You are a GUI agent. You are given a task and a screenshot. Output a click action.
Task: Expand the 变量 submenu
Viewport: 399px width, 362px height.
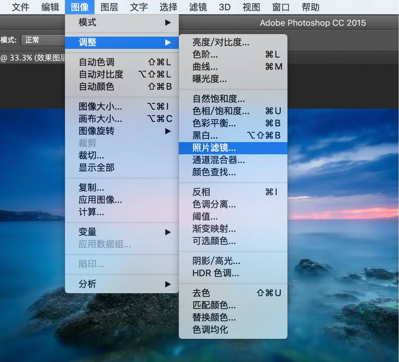122,232
